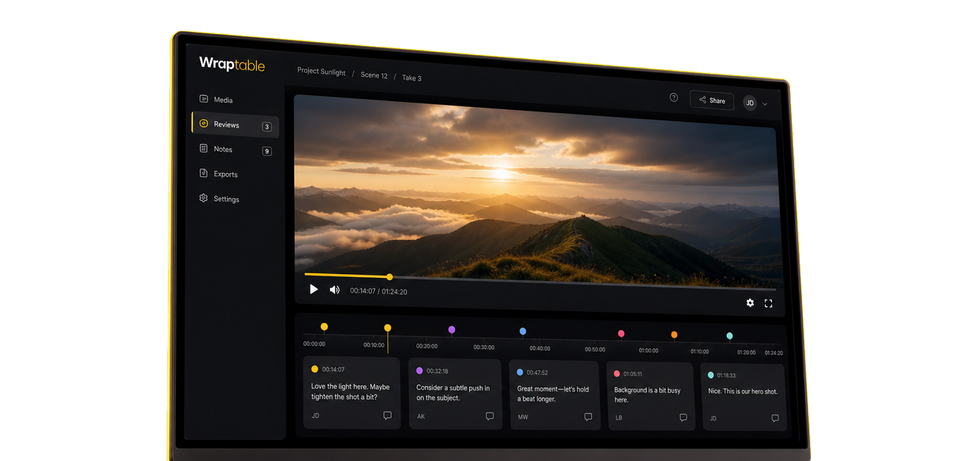This screenshot has width=970, height=461.
Task: Click the Share button
Action: pyautogui.click(x=712, y=100)
